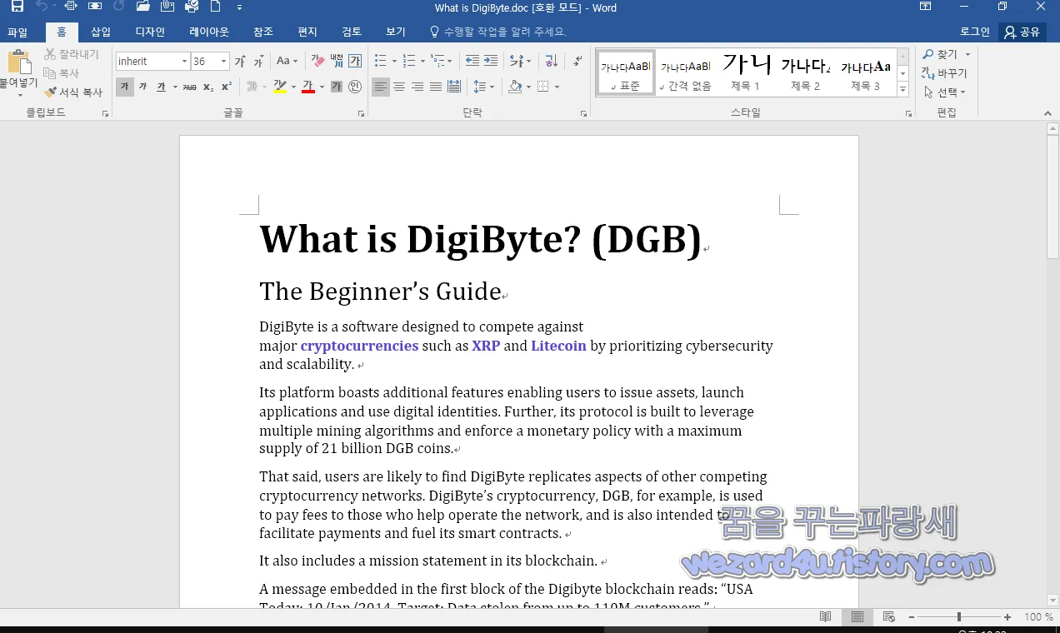Expand the bullet list style dropdown
Image resolution: width=1060 pixels, height=633 pixels.
tap(392, 61)
